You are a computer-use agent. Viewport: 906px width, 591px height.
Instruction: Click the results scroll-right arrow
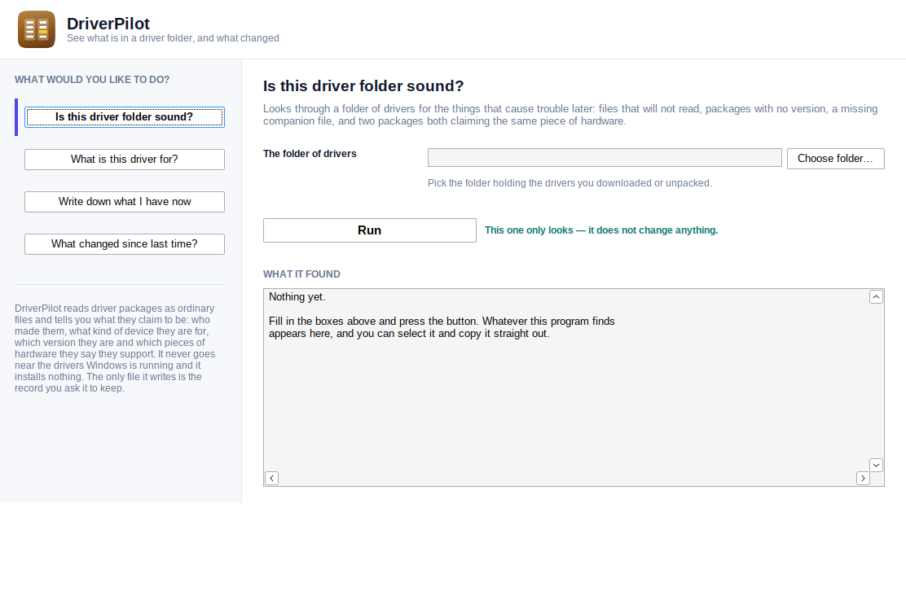tap(863, 479)
